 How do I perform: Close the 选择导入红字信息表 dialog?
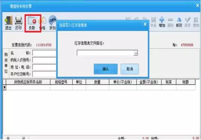click(145, 24)
